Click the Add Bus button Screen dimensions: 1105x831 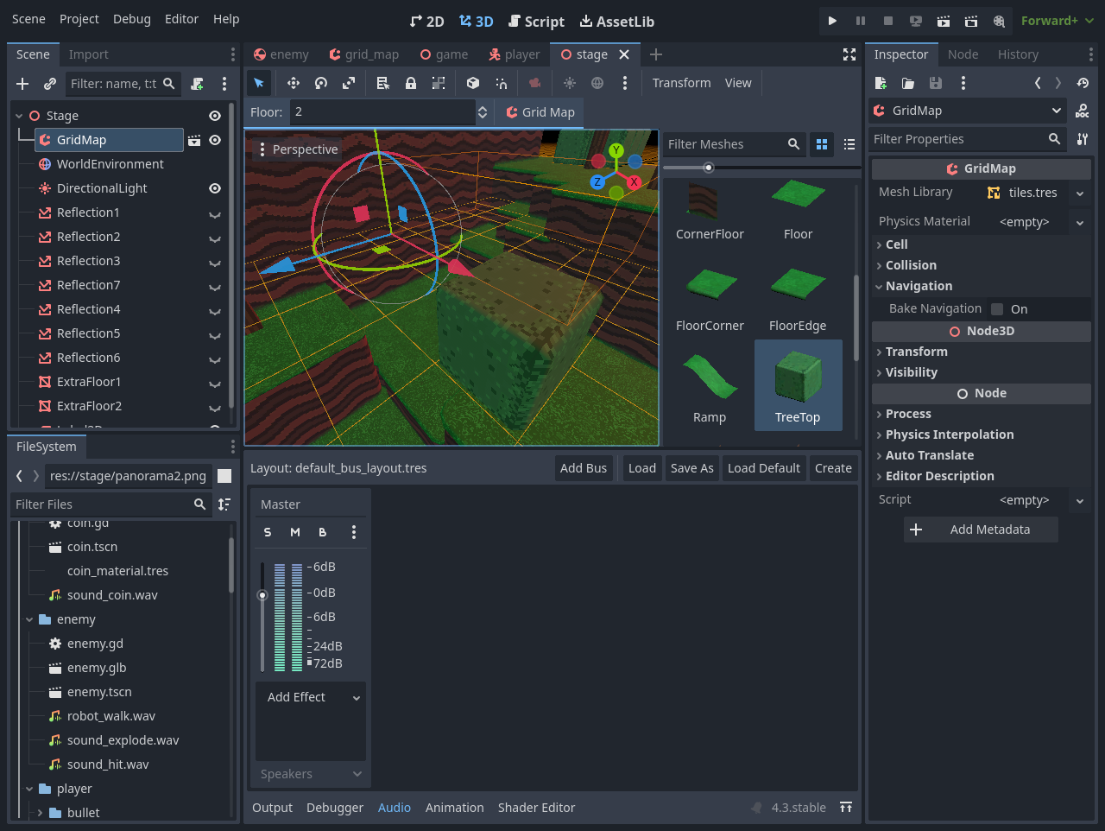tap(583, 468)
